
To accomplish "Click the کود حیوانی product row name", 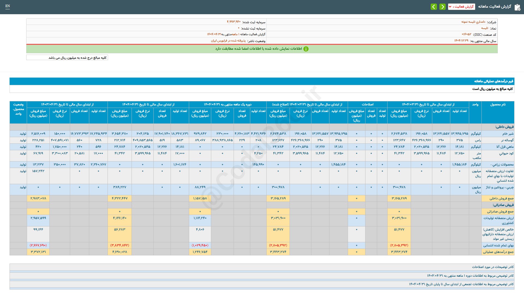I will point(506,154).
